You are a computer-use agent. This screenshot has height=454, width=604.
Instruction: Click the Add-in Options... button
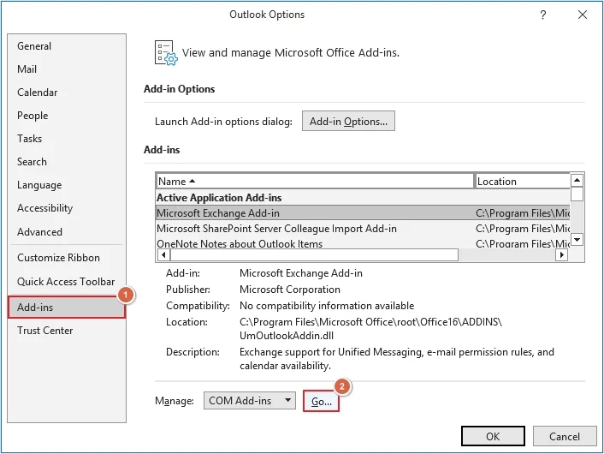[348, 121]
